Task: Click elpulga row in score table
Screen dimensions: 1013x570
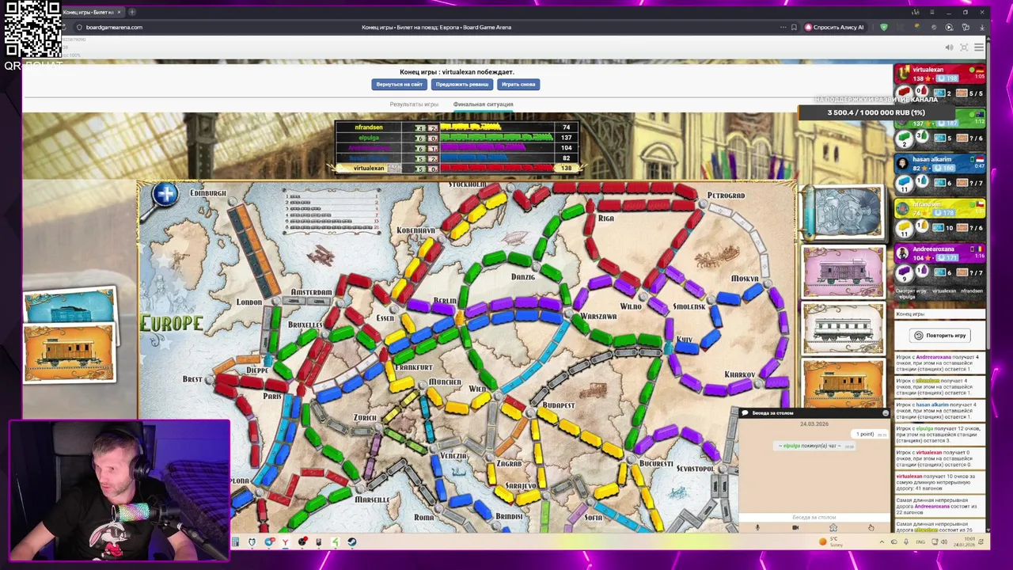Action: [x=457, y=138]
